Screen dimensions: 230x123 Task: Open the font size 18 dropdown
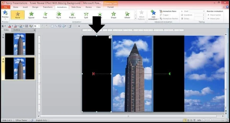[39, 26]
